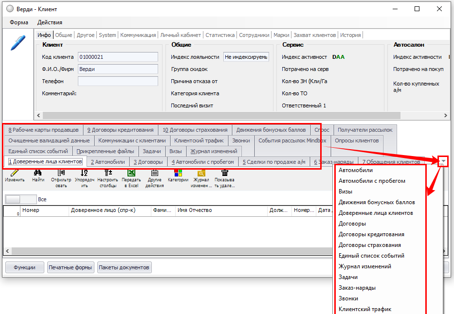Click the Упорядочить sort icon
This screenshot has height=314, width=454.
coord(84,173)
